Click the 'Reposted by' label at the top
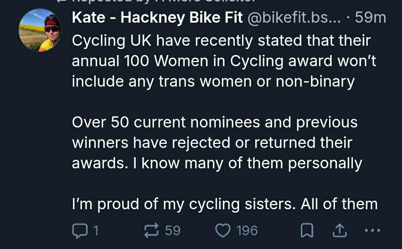This screenshot has height=249, width=402. (156, 1)
